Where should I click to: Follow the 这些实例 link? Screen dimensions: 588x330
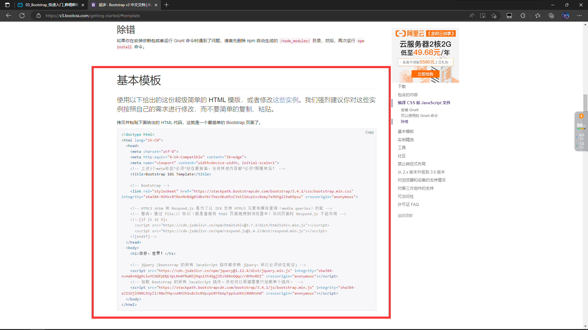pos(285,100)
